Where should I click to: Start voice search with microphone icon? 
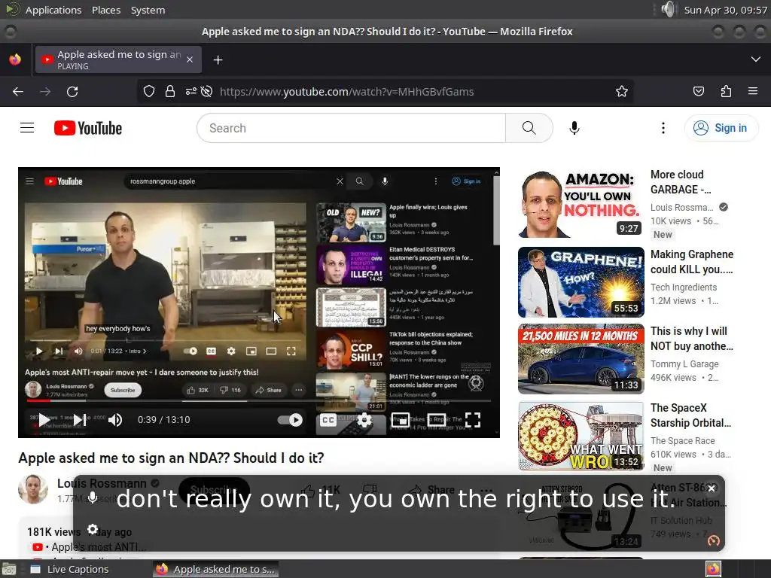(x=574, y=128)
